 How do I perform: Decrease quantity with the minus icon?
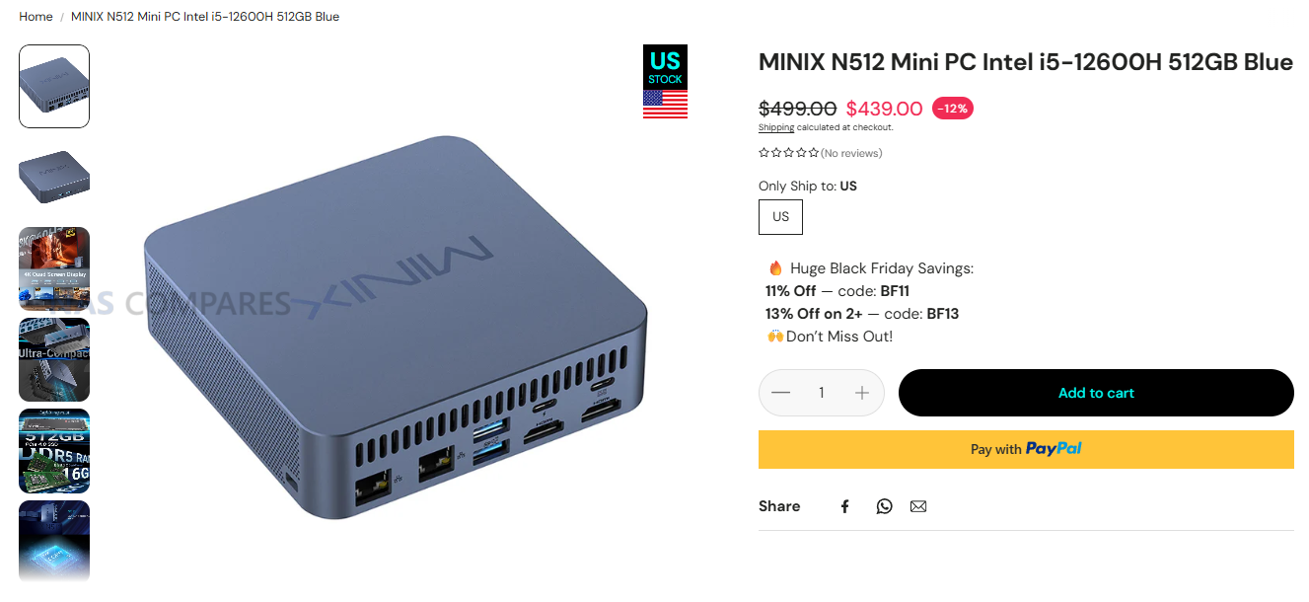tap(780, 393)
